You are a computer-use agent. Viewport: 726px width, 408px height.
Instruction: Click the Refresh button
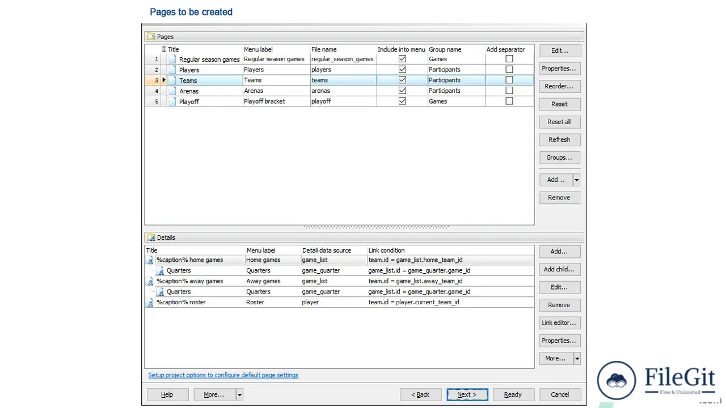[559, 139]
